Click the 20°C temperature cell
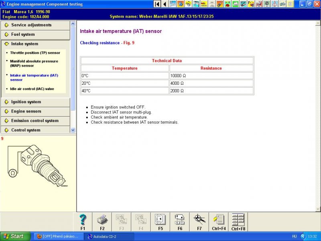This screenshot has width=321, height=241. (x=125, y=83)
